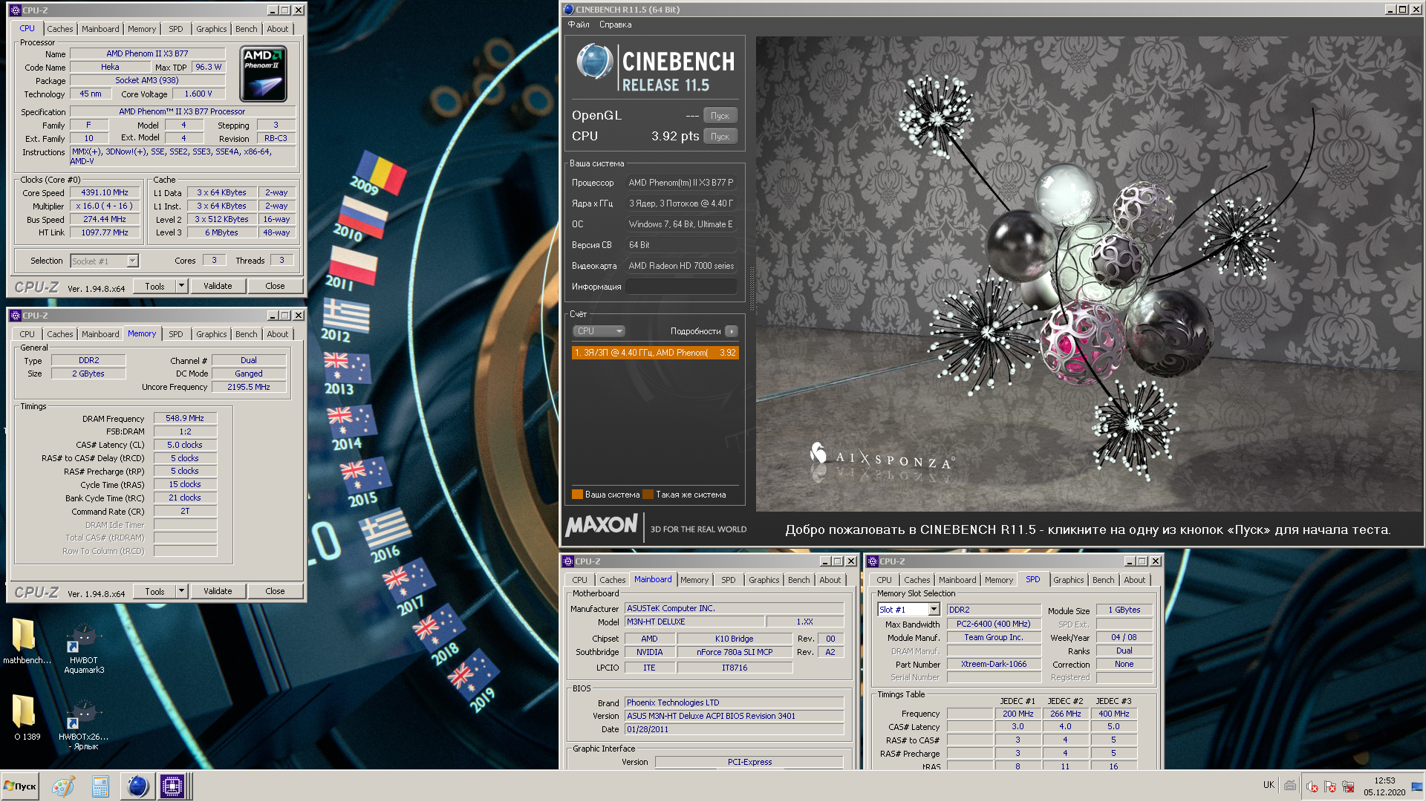Click the Tools button in the CPU-Z CPU window
The width and height of the screenshot is (1426, 802).
tap(154, 286)
